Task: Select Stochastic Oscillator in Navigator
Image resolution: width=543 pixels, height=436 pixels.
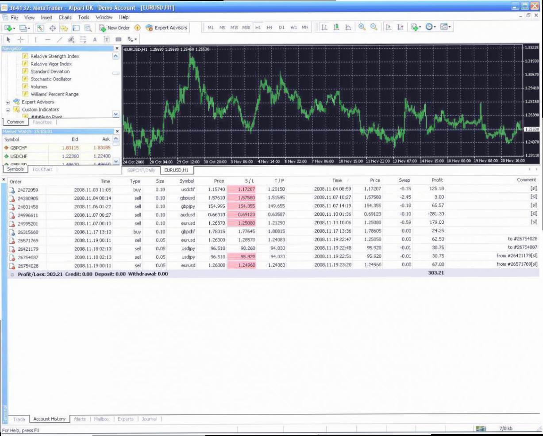Action: point(50,79)
